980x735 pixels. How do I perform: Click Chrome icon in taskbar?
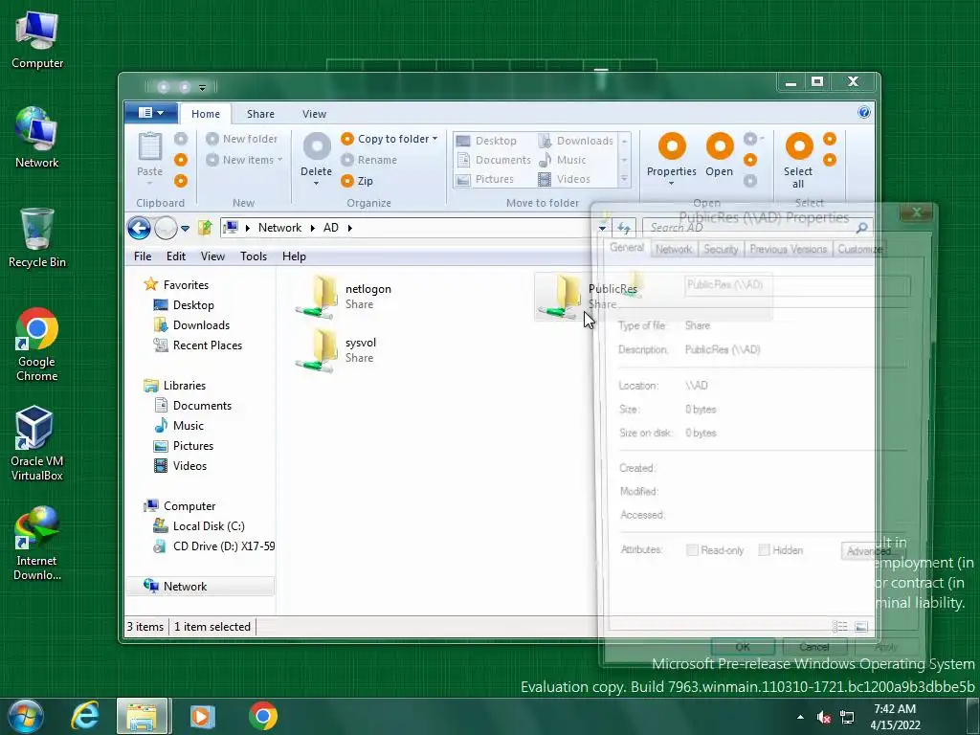(x=263, y=716)
